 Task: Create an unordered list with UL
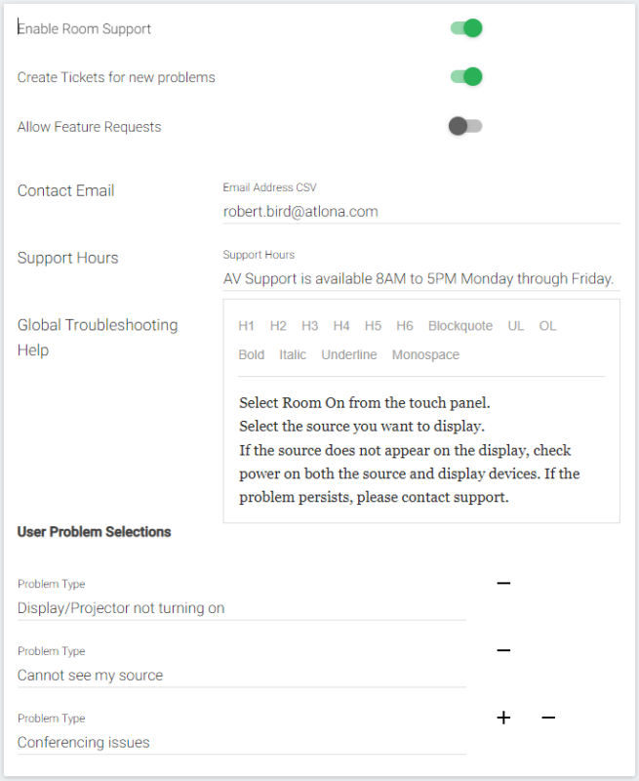(515, 326)
